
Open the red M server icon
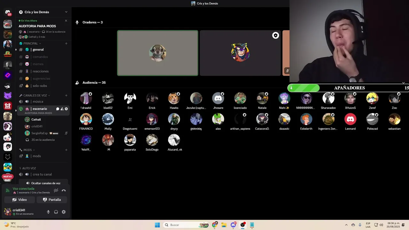[8, 106]
